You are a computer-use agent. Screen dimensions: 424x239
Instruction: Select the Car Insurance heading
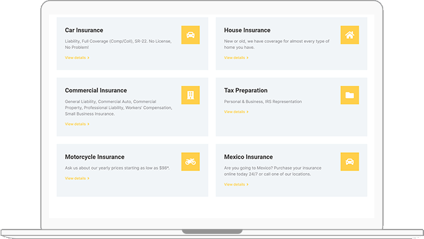(84, 30)
